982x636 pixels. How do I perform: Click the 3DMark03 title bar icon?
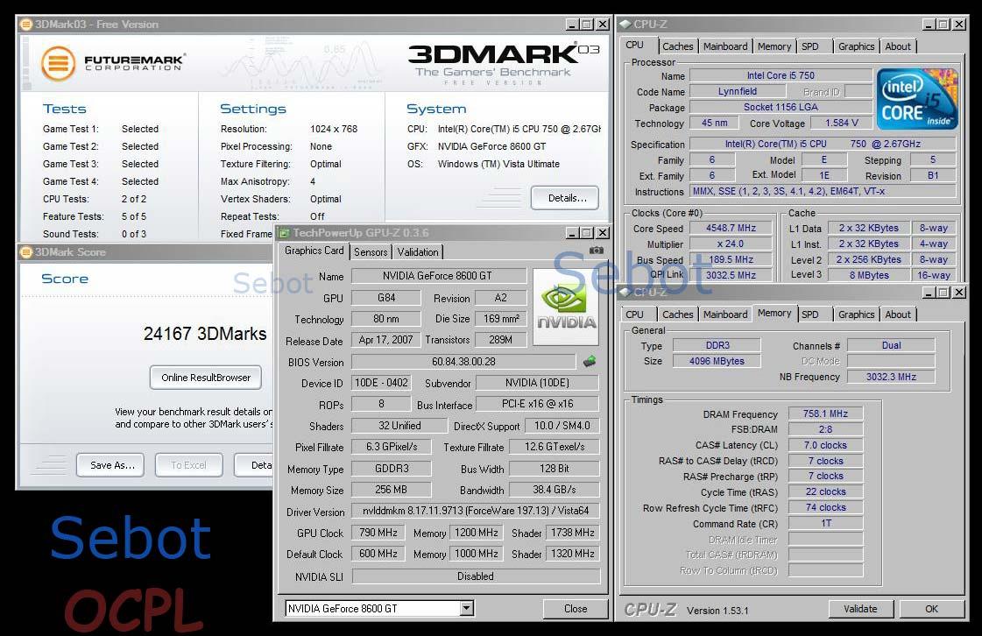point(26,25)
